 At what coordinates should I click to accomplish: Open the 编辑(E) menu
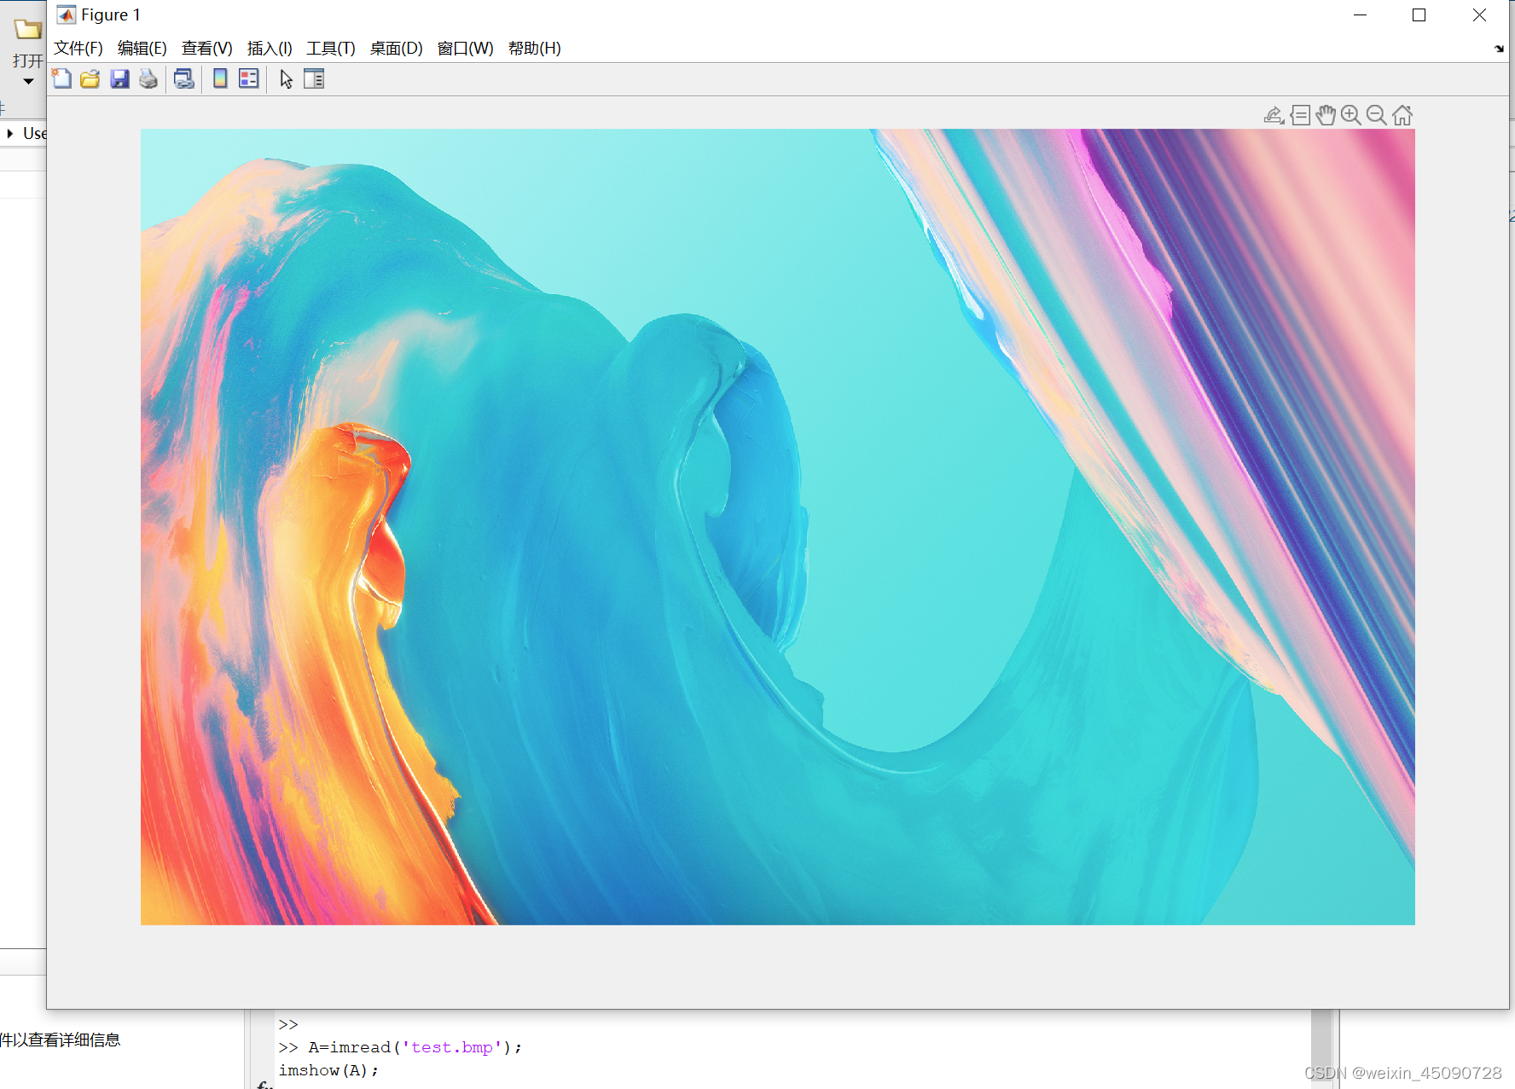coord(142,49)
